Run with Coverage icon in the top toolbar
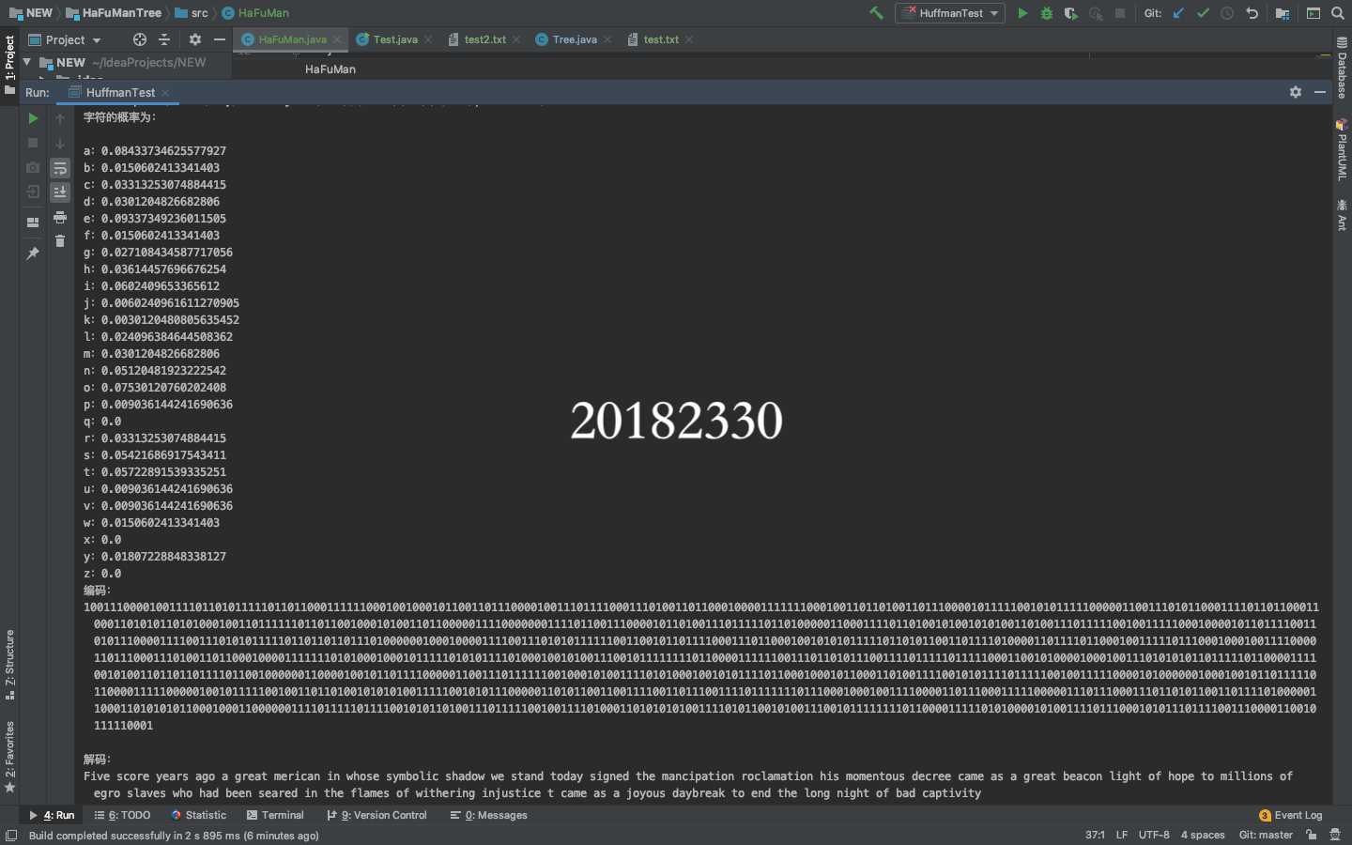Viewport: 1352px width, 845px height. (1070, 13)
